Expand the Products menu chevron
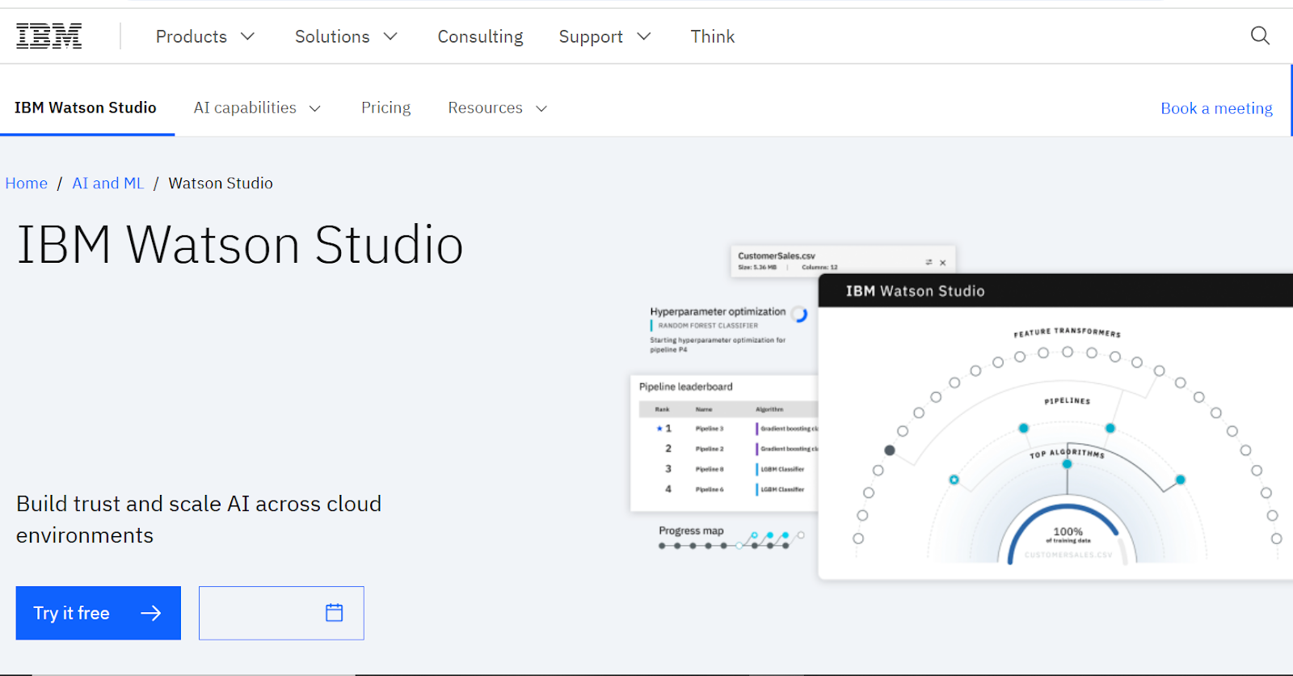This screenshot has width=1293, height=676. (248, 36)
